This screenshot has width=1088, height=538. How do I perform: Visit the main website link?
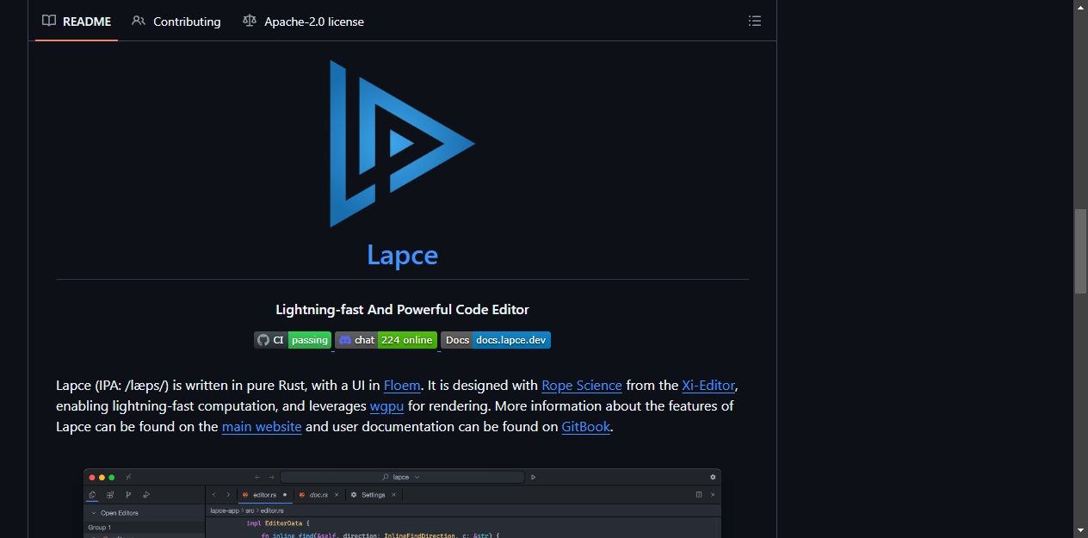pos(262,426)
